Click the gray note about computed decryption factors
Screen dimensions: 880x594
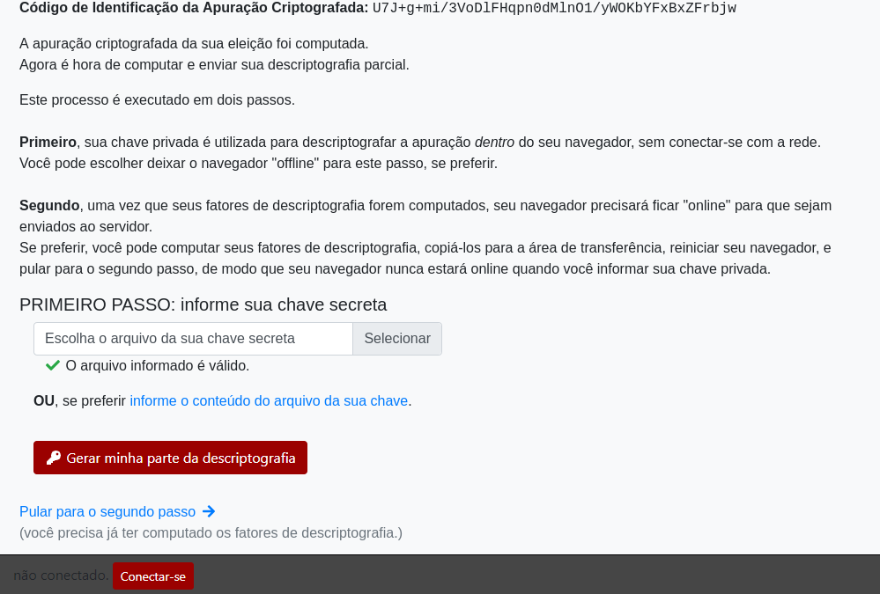[211, 533]
